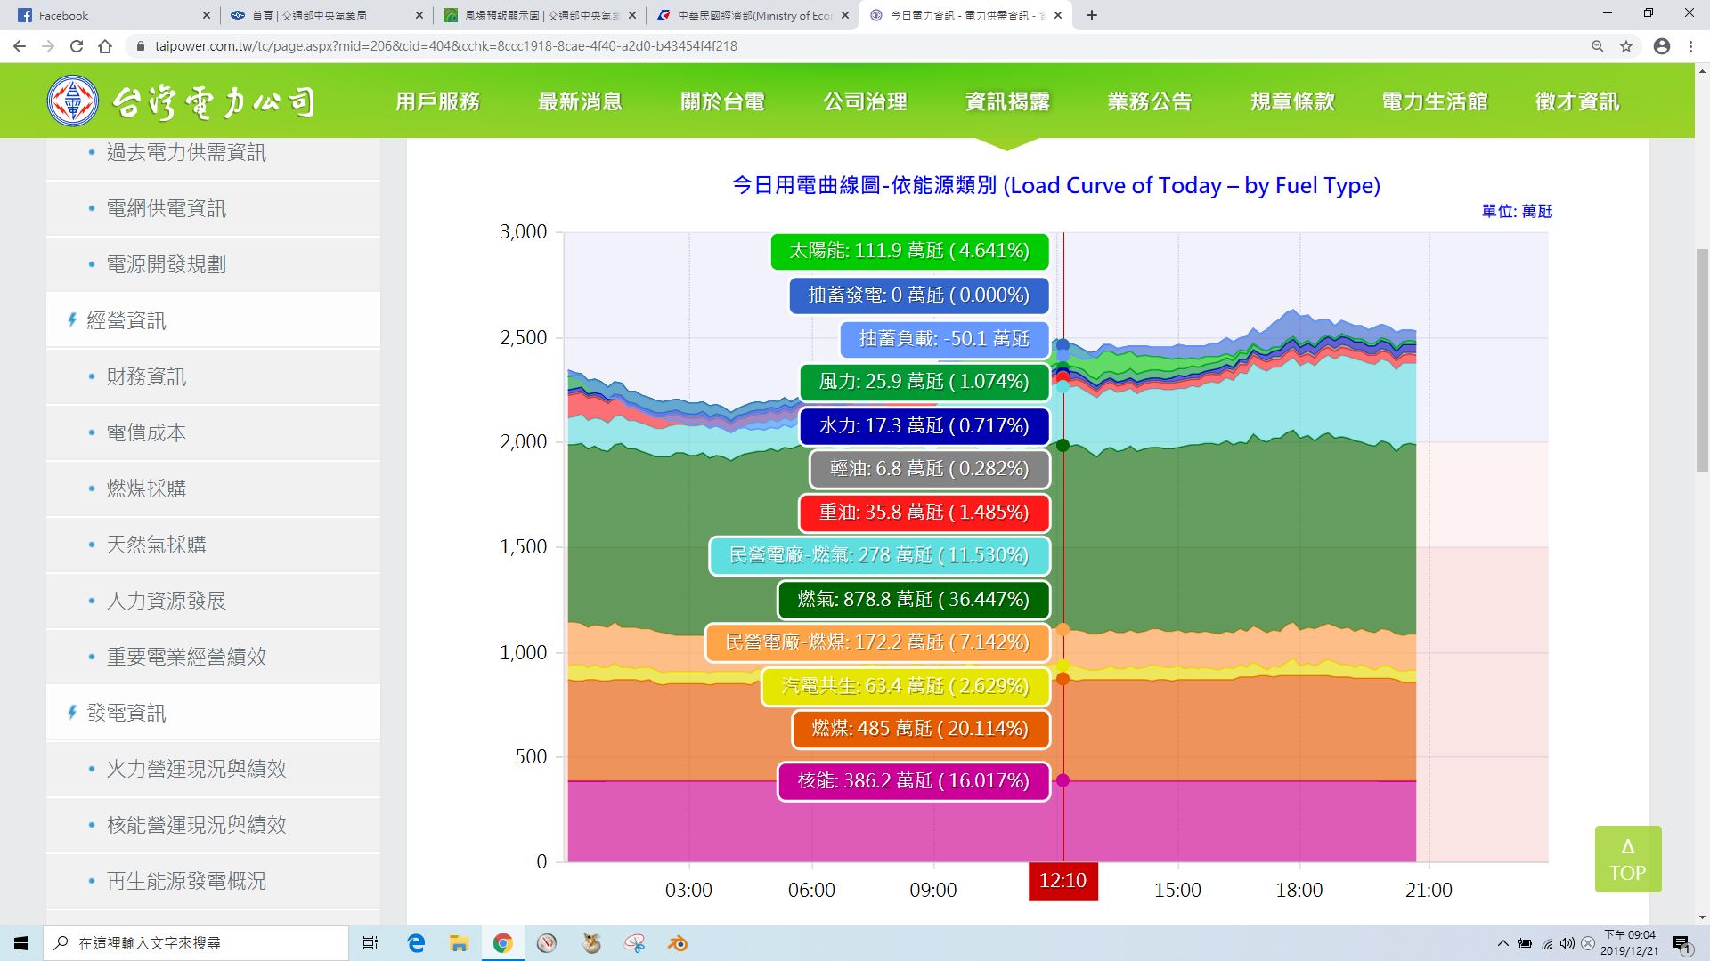Switch to wind farm forecast tab
The image size is (1710, 961).
pyautogui.click(x=539, y=15)
